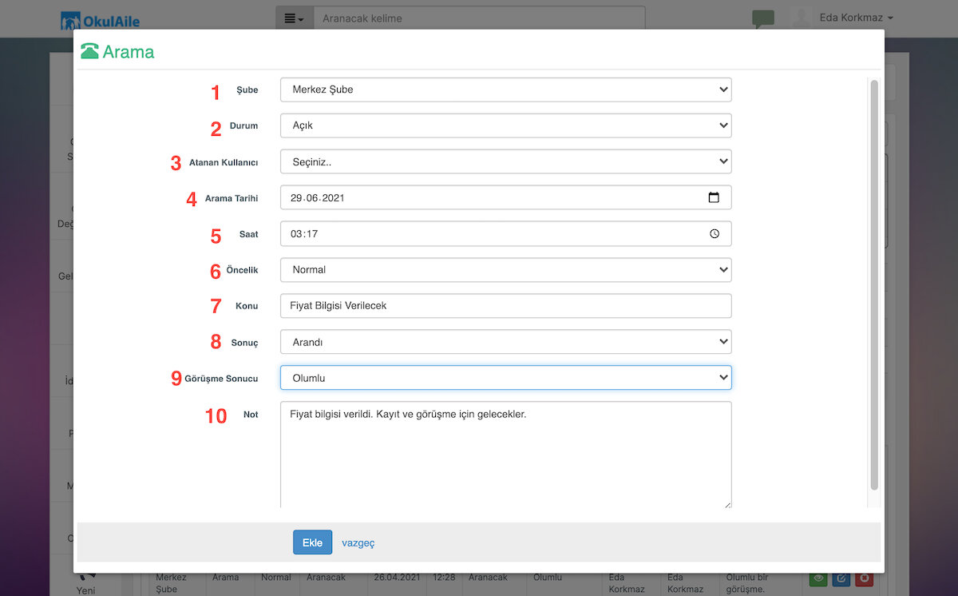This screenshot has height=596, width=958.
Task: Click the dialog's vertical scrollbar
Action: pos(874,285)
